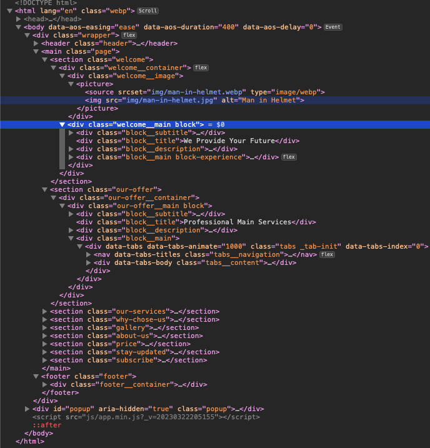Collapse section class="our-offer"
Viewport: 430px width, 448px height.
click(44, 190)
